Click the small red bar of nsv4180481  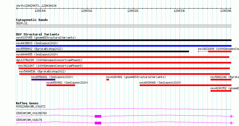point(108,80)
